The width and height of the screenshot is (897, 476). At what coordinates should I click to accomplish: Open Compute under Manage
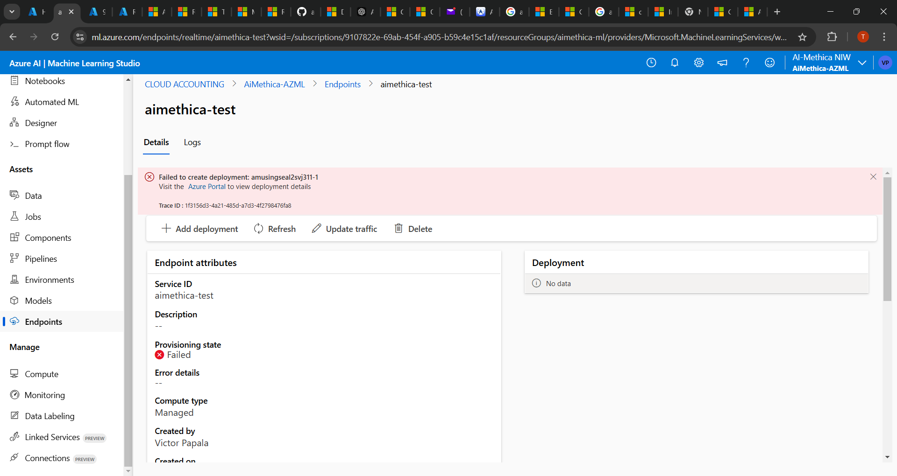[34, 374]
